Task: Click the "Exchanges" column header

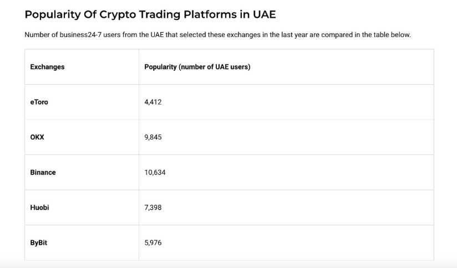Action: click(47, 67)
